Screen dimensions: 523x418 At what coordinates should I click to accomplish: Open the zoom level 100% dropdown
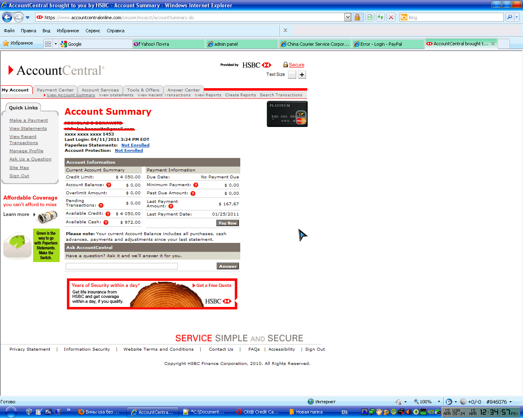(439, 402)
